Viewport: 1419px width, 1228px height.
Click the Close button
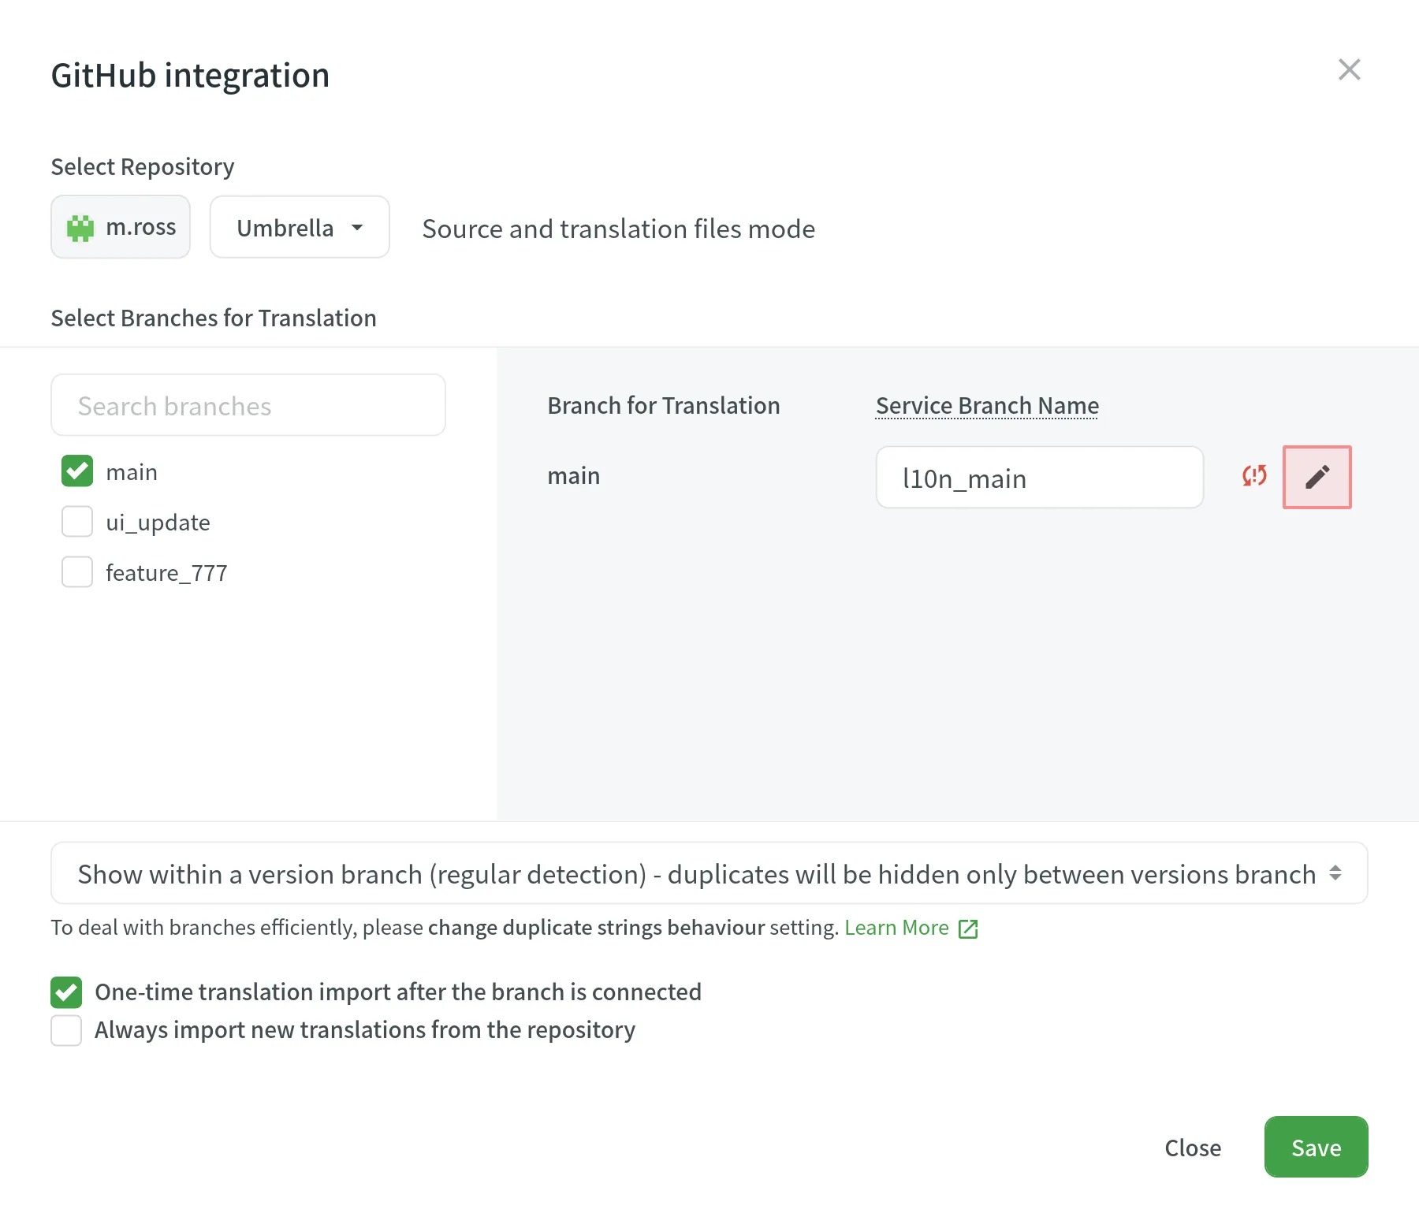point(1193,1148)
